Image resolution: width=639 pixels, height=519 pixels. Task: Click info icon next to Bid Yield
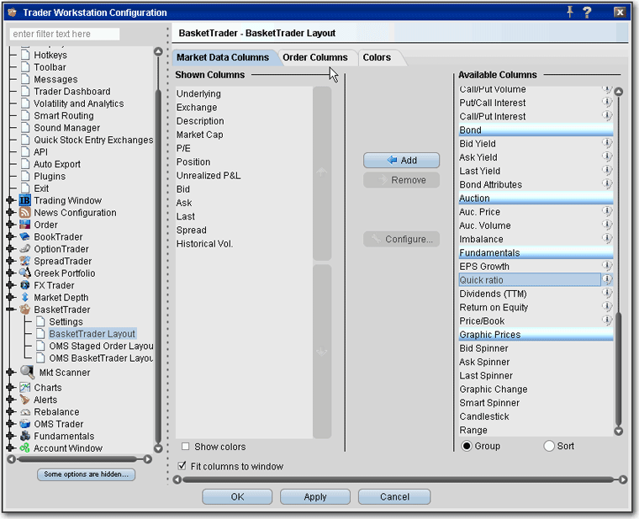tap(607, 143)
